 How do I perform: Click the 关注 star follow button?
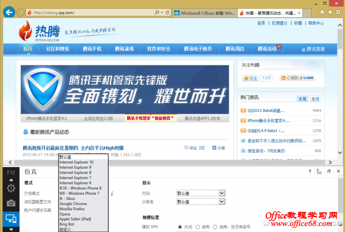pyautogui.click(x=250, y=78)
